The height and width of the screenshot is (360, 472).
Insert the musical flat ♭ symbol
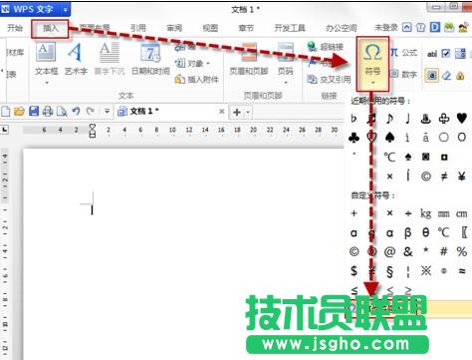pos(354,118)
